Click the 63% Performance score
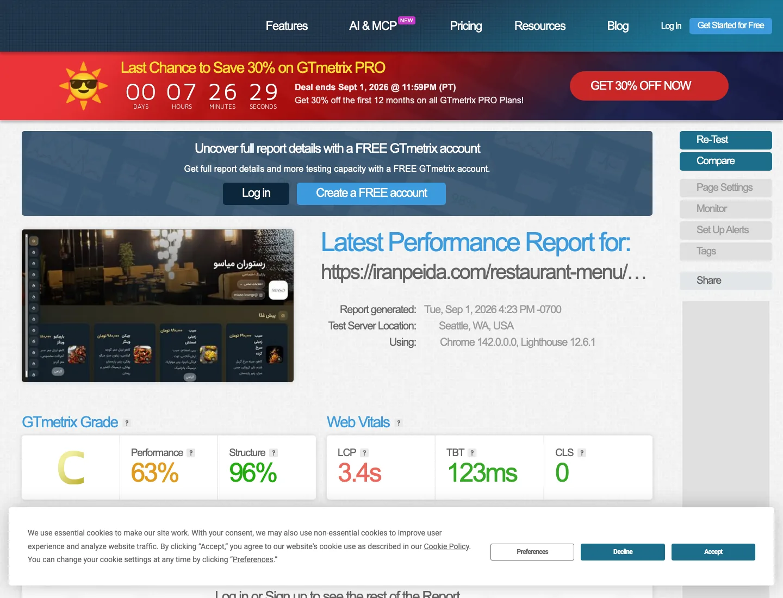Image resolution: width=783 pixels, height=598 pixels. click(x=155, y=472)
